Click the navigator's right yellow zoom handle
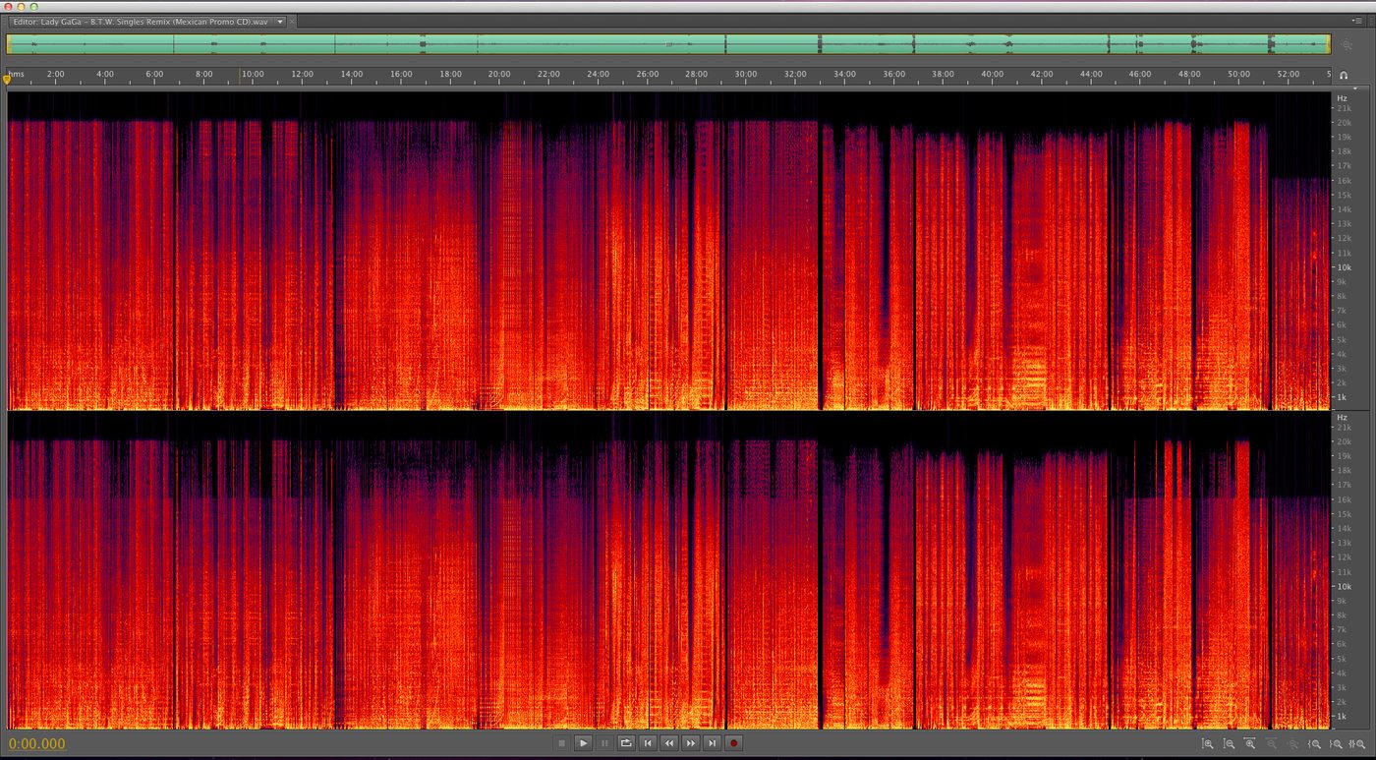The image size is (1376, 760). click(x=1328, y=44)
